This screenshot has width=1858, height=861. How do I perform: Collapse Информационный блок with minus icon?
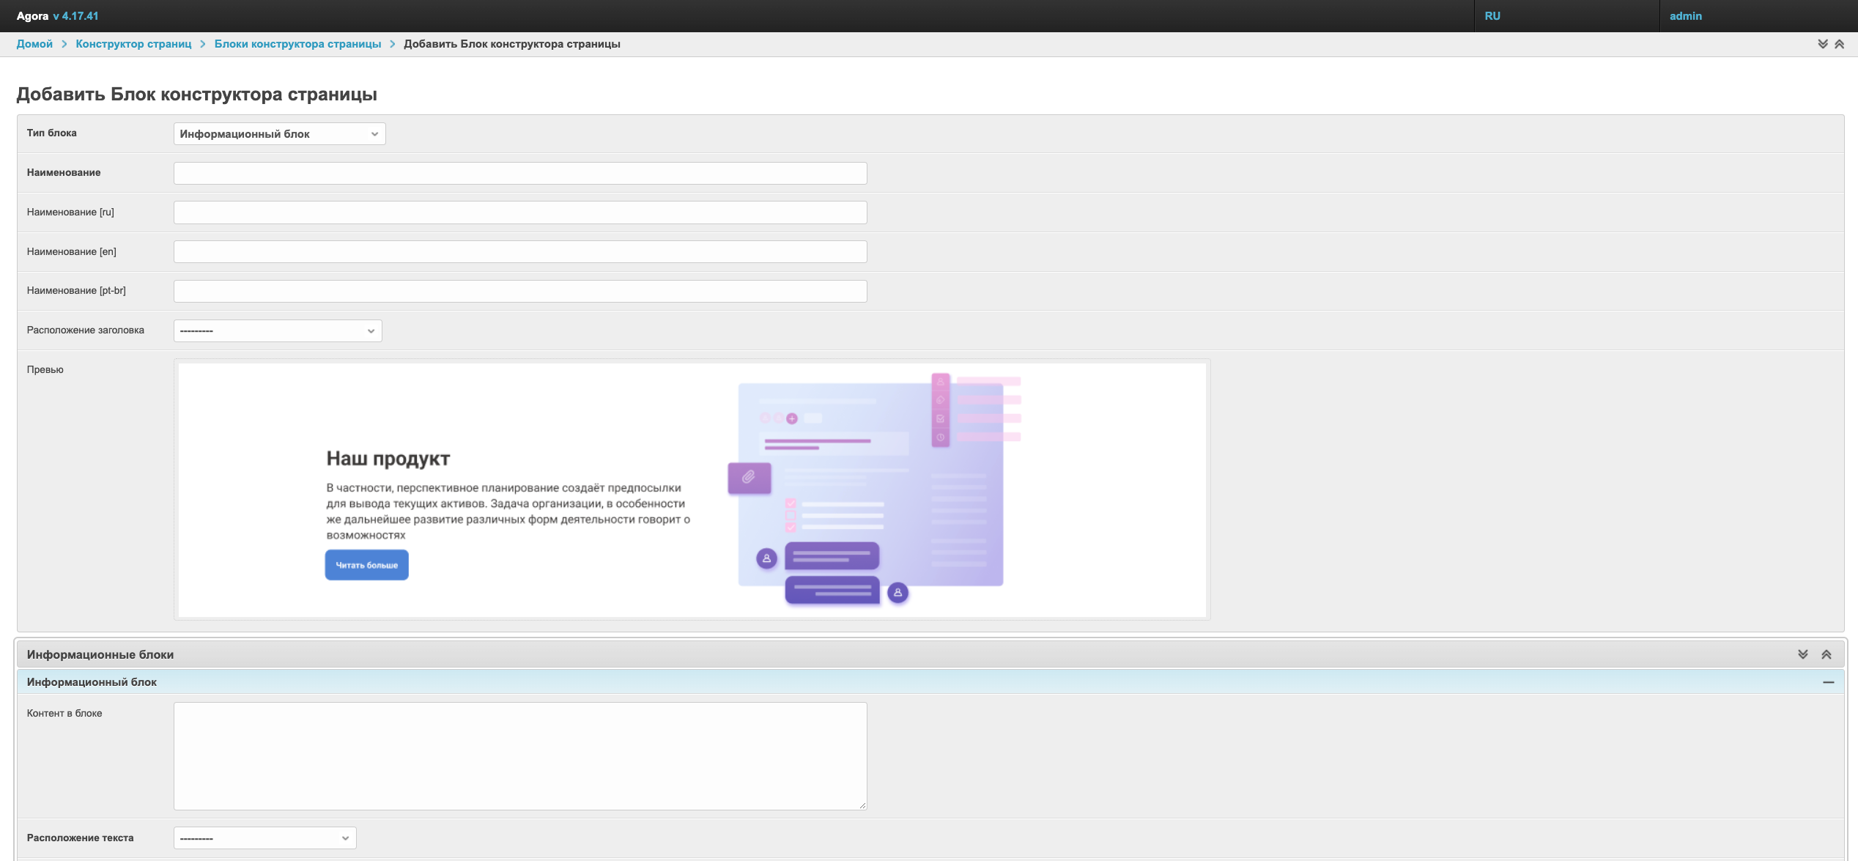[1828, 682]
